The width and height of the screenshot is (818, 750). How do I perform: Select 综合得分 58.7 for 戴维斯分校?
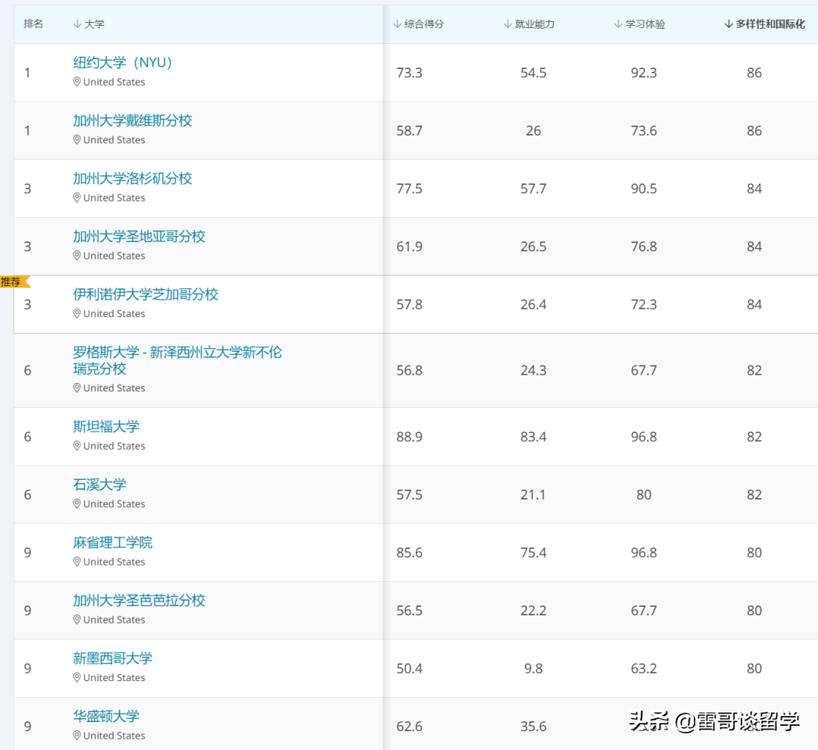[409, 130]
